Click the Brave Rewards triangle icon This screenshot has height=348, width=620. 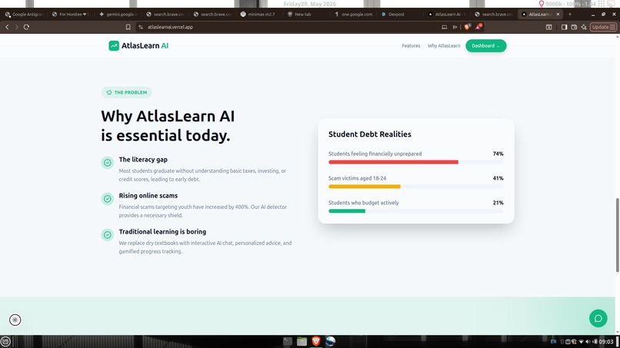478,27
